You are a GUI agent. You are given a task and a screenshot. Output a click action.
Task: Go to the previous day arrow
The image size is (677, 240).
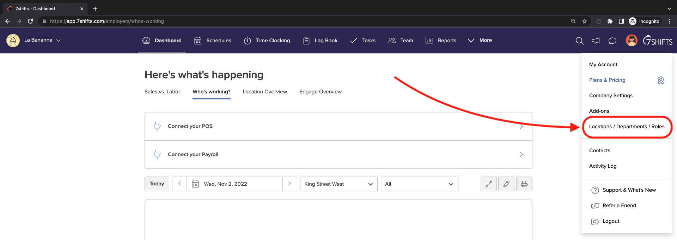click(x=179, y=184)
